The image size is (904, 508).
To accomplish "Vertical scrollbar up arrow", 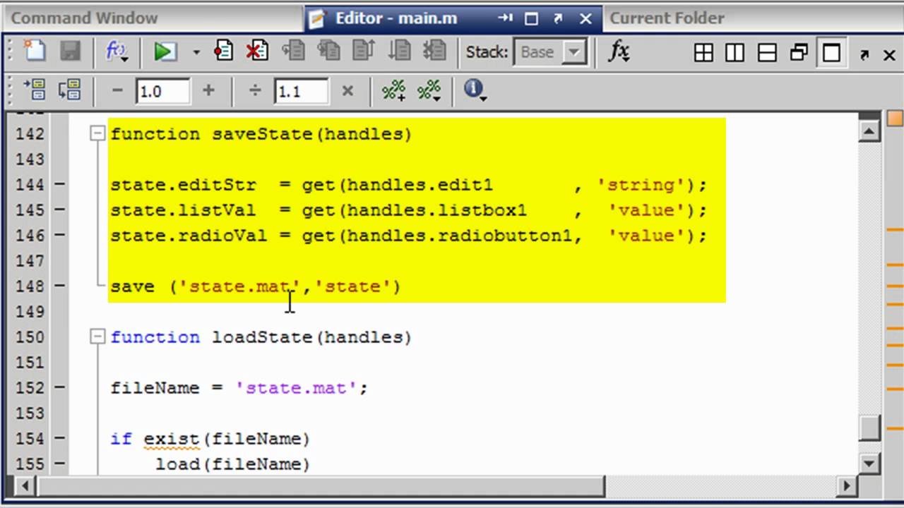I will 869,131.
